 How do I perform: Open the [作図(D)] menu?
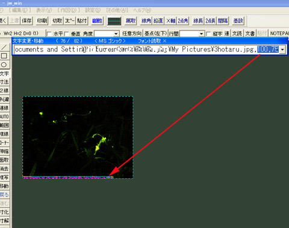[x=69, y=10]
